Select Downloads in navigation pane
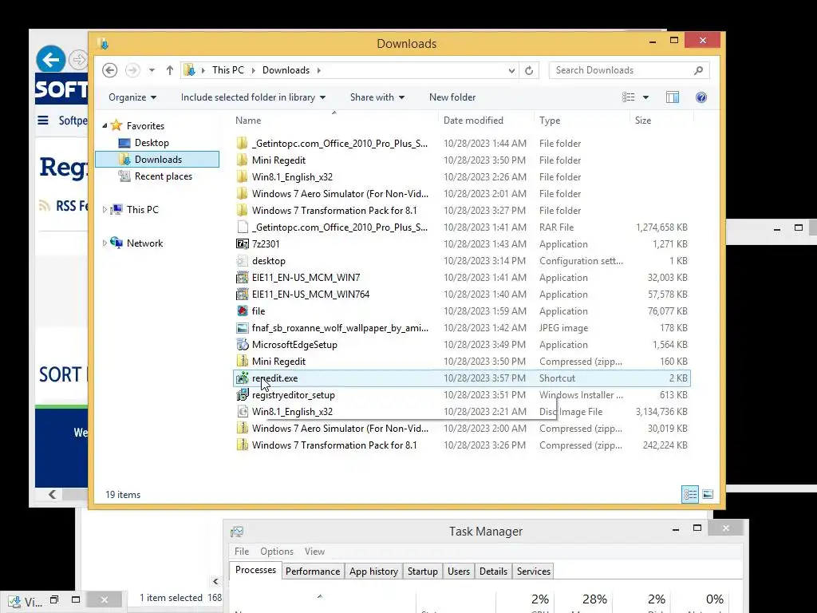 coord(157,160)
